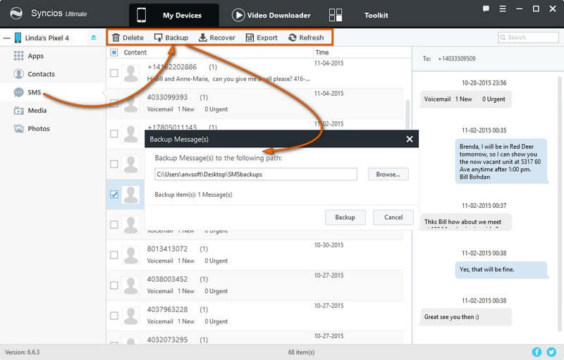
Task: Eject Linda's Pixel 4 device
Action: coord(94,37)
